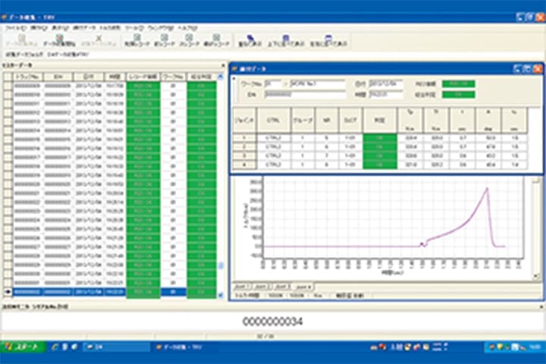Open the File menu
The height and width of the screenshot is (364, 546).
(11, 27)
